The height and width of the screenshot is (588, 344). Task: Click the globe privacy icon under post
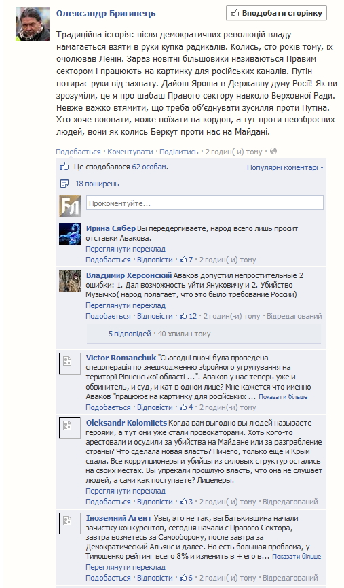click(273, 151)
